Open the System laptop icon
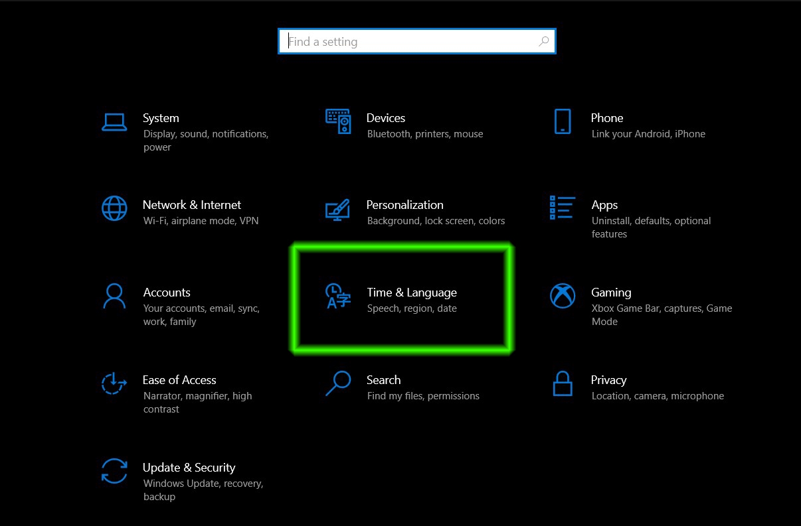801x526 pixels. tap(114, 122)
